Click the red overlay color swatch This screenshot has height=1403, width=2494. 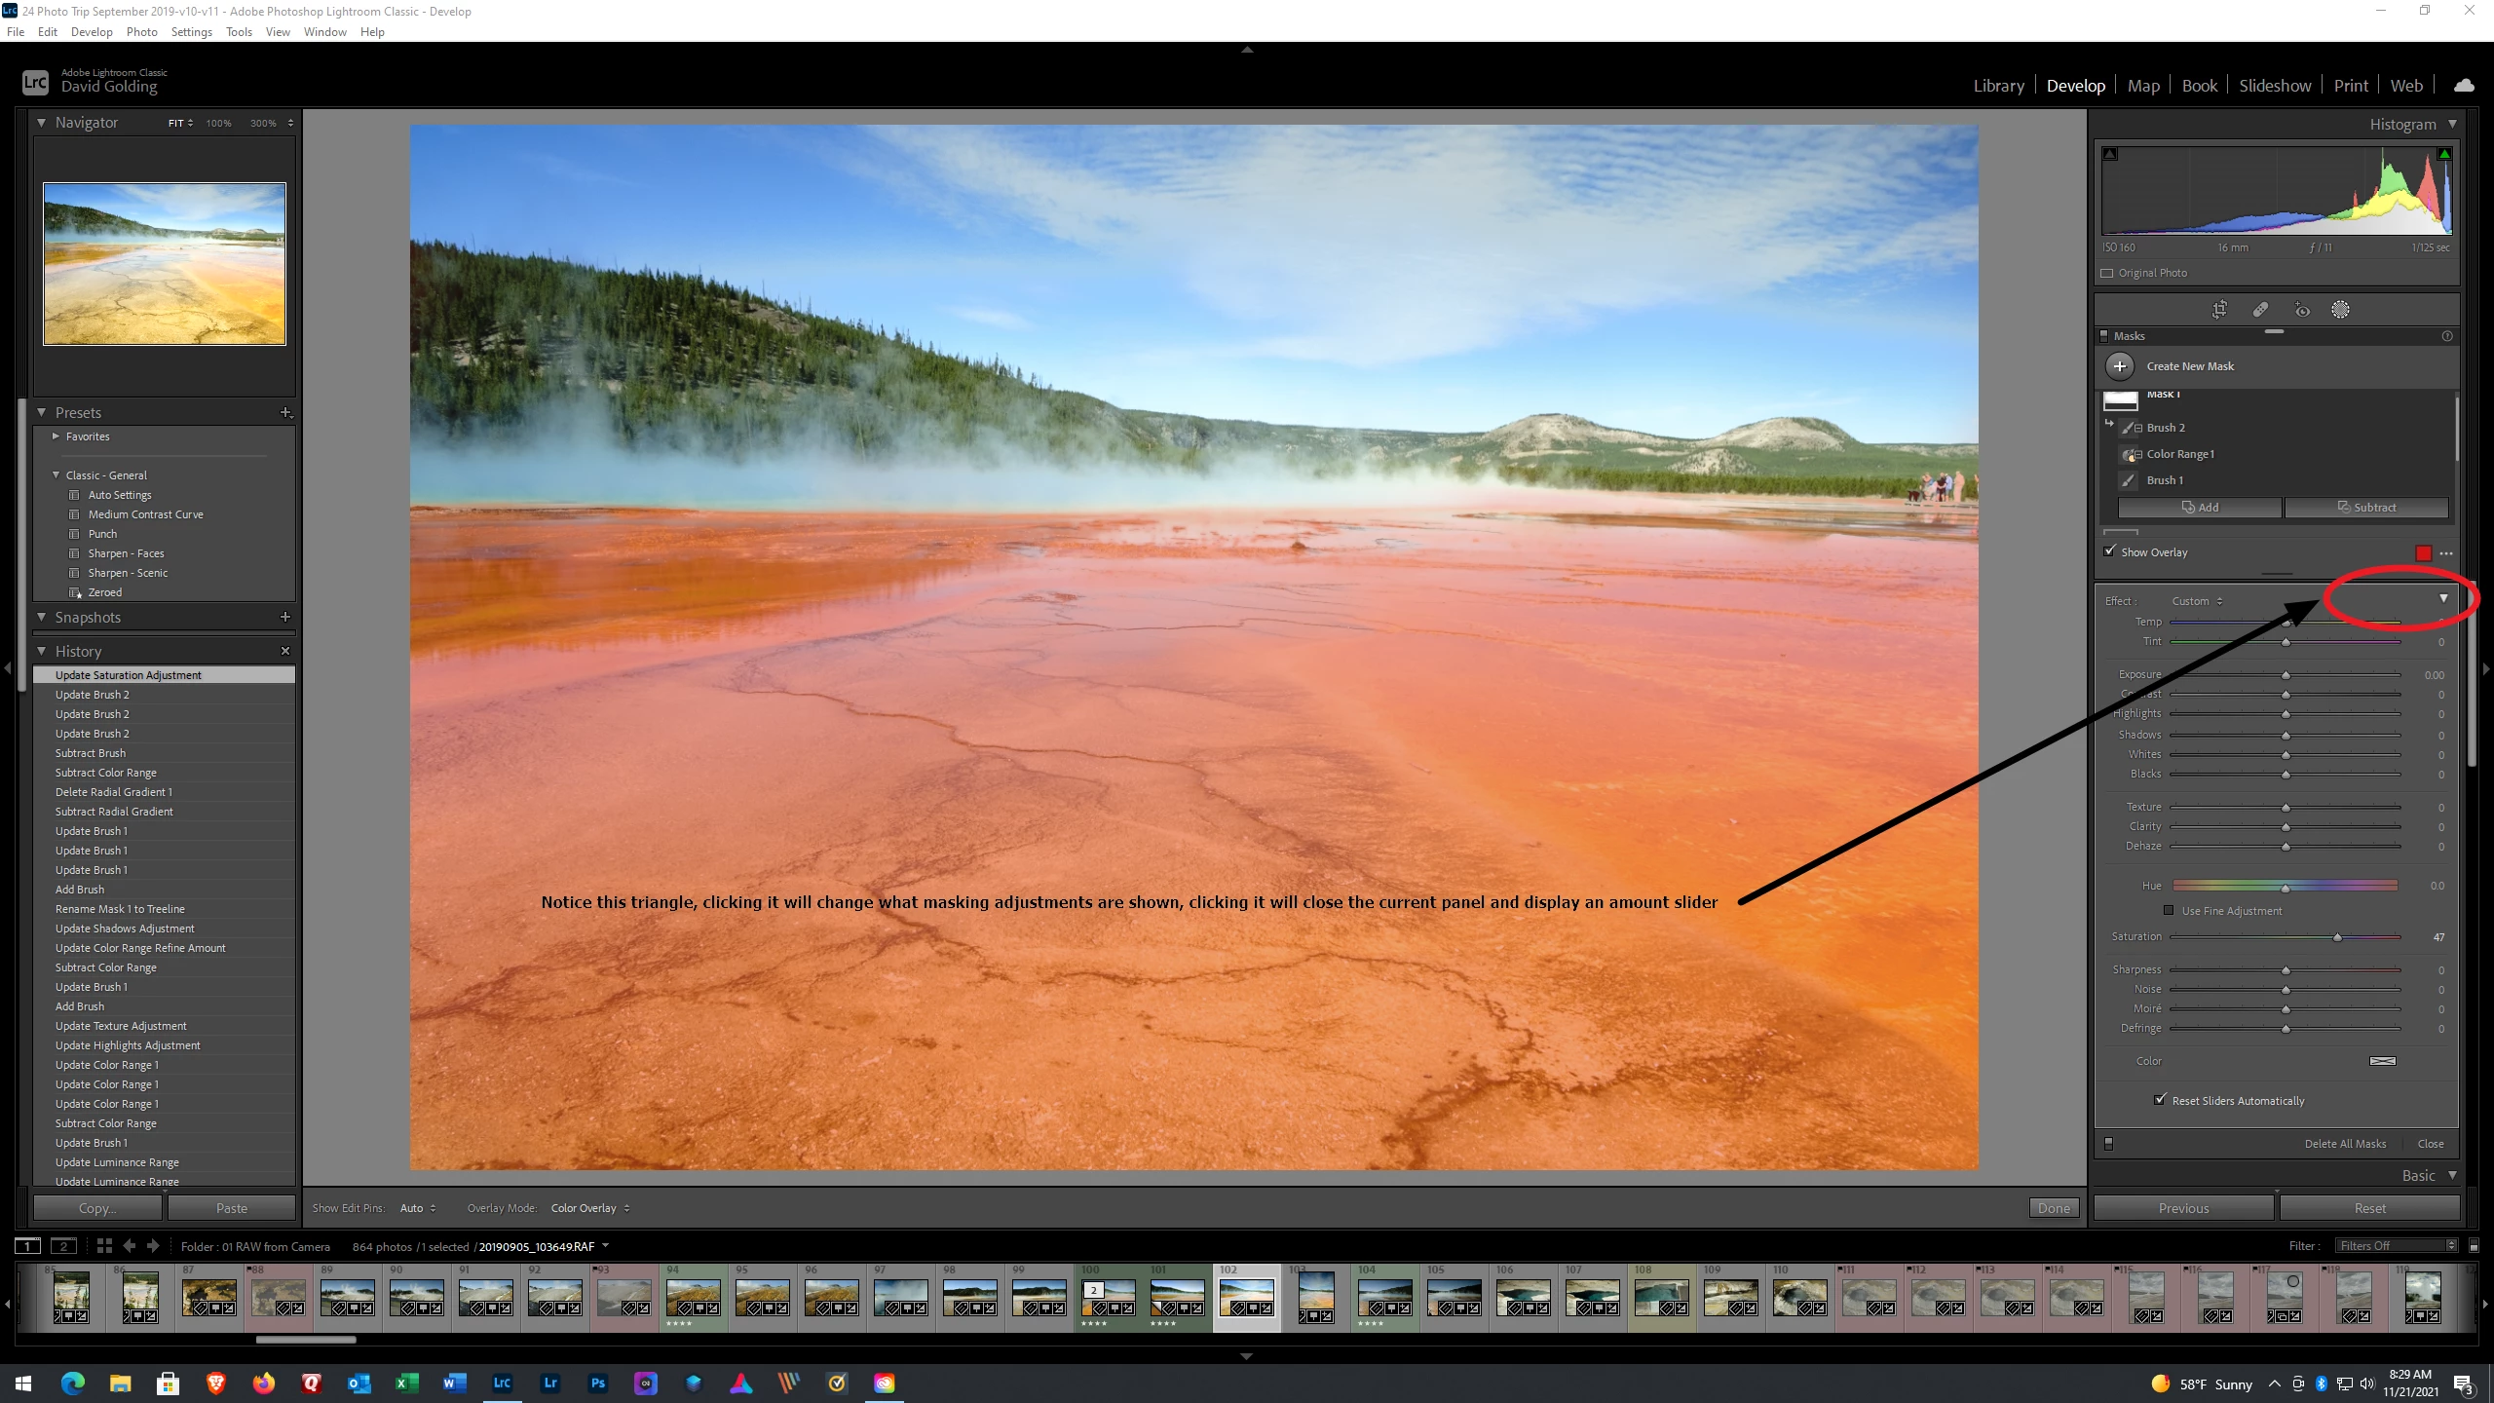2423,553
